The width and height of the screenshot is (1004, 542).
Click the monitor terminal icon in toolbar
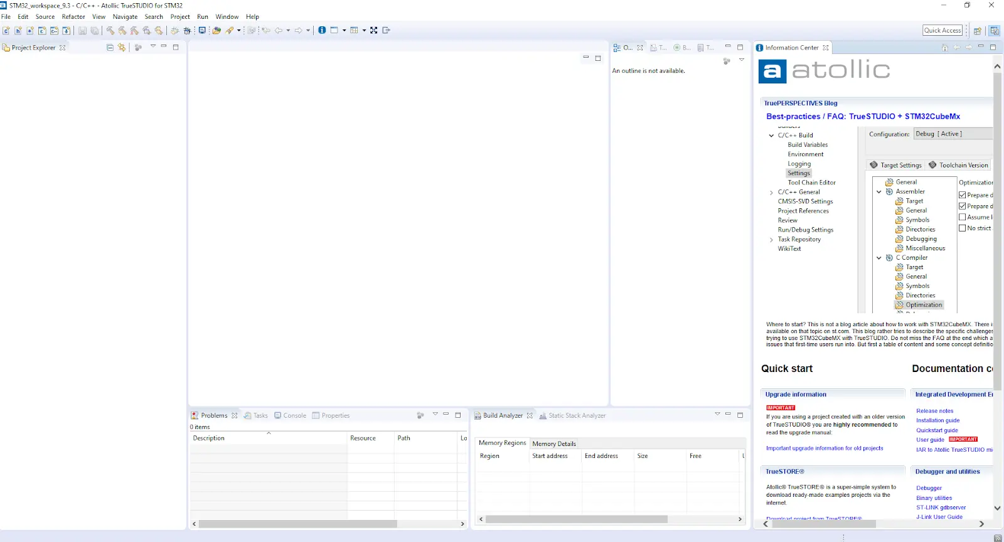coord(202,30)
